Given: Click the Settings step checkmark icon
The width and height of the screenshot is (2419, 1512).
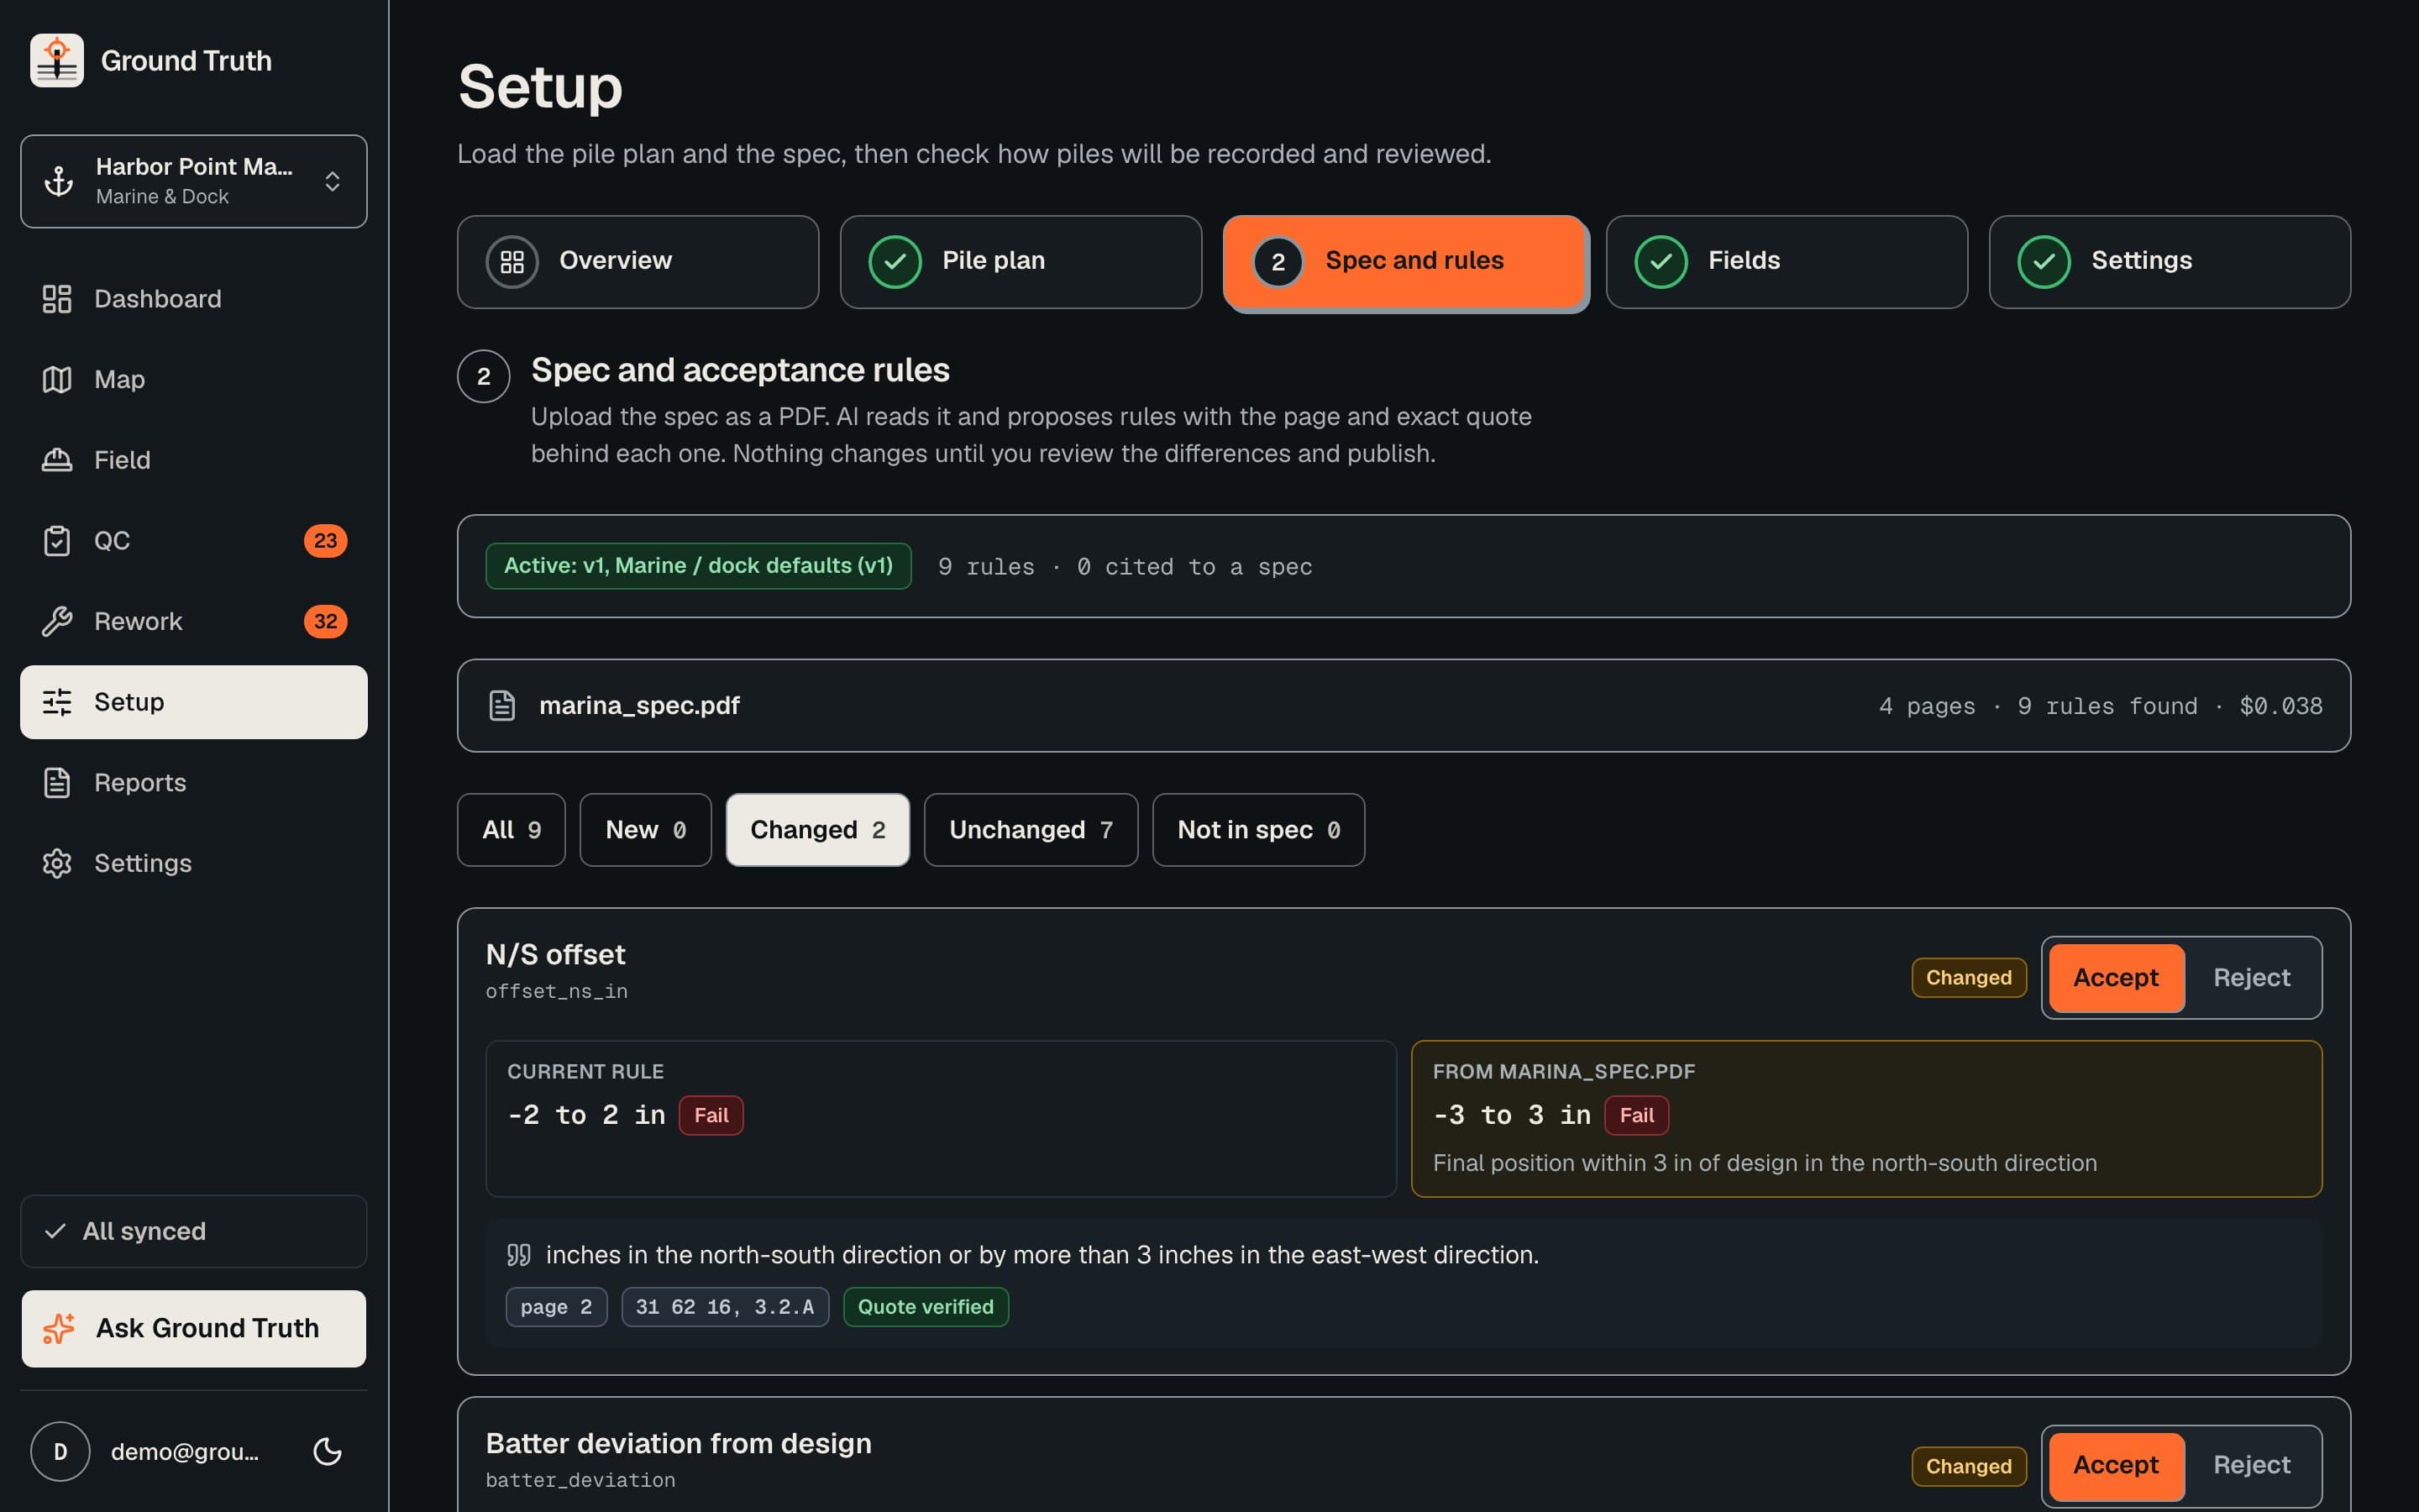Looking at the screenshot, I should (2044, 262).
